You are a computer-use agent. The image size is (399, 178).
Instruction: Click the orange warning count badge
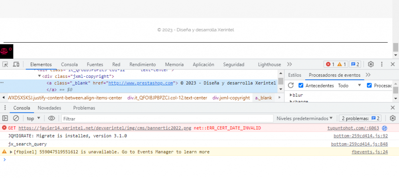click(341, 64)
